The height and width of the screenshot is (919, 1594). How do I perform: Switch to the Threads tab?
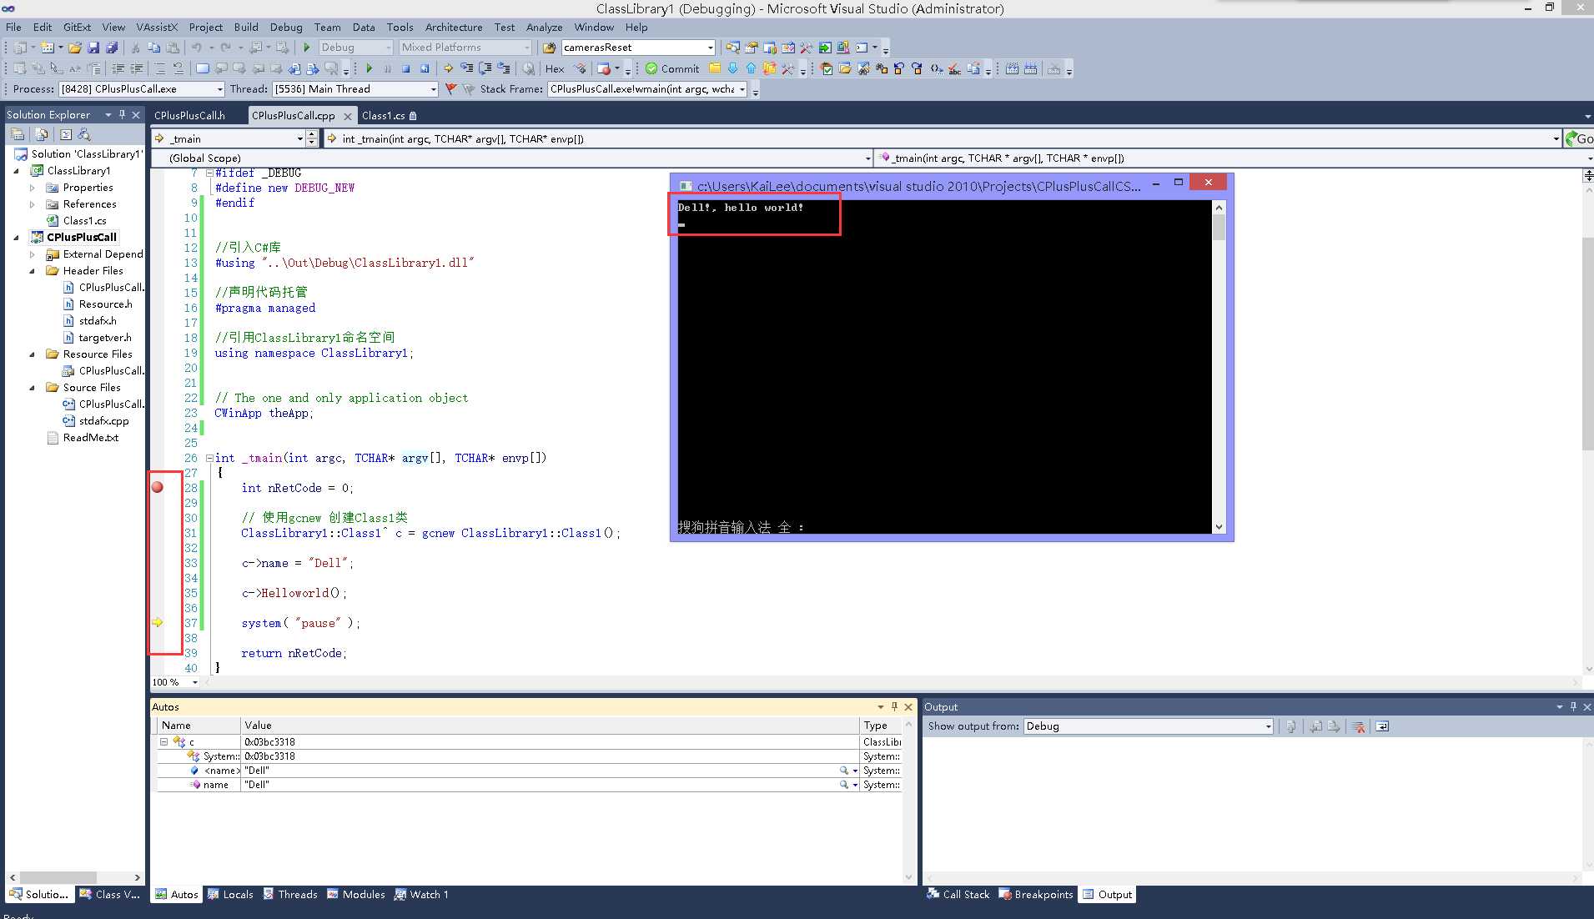tap(290, 894)
